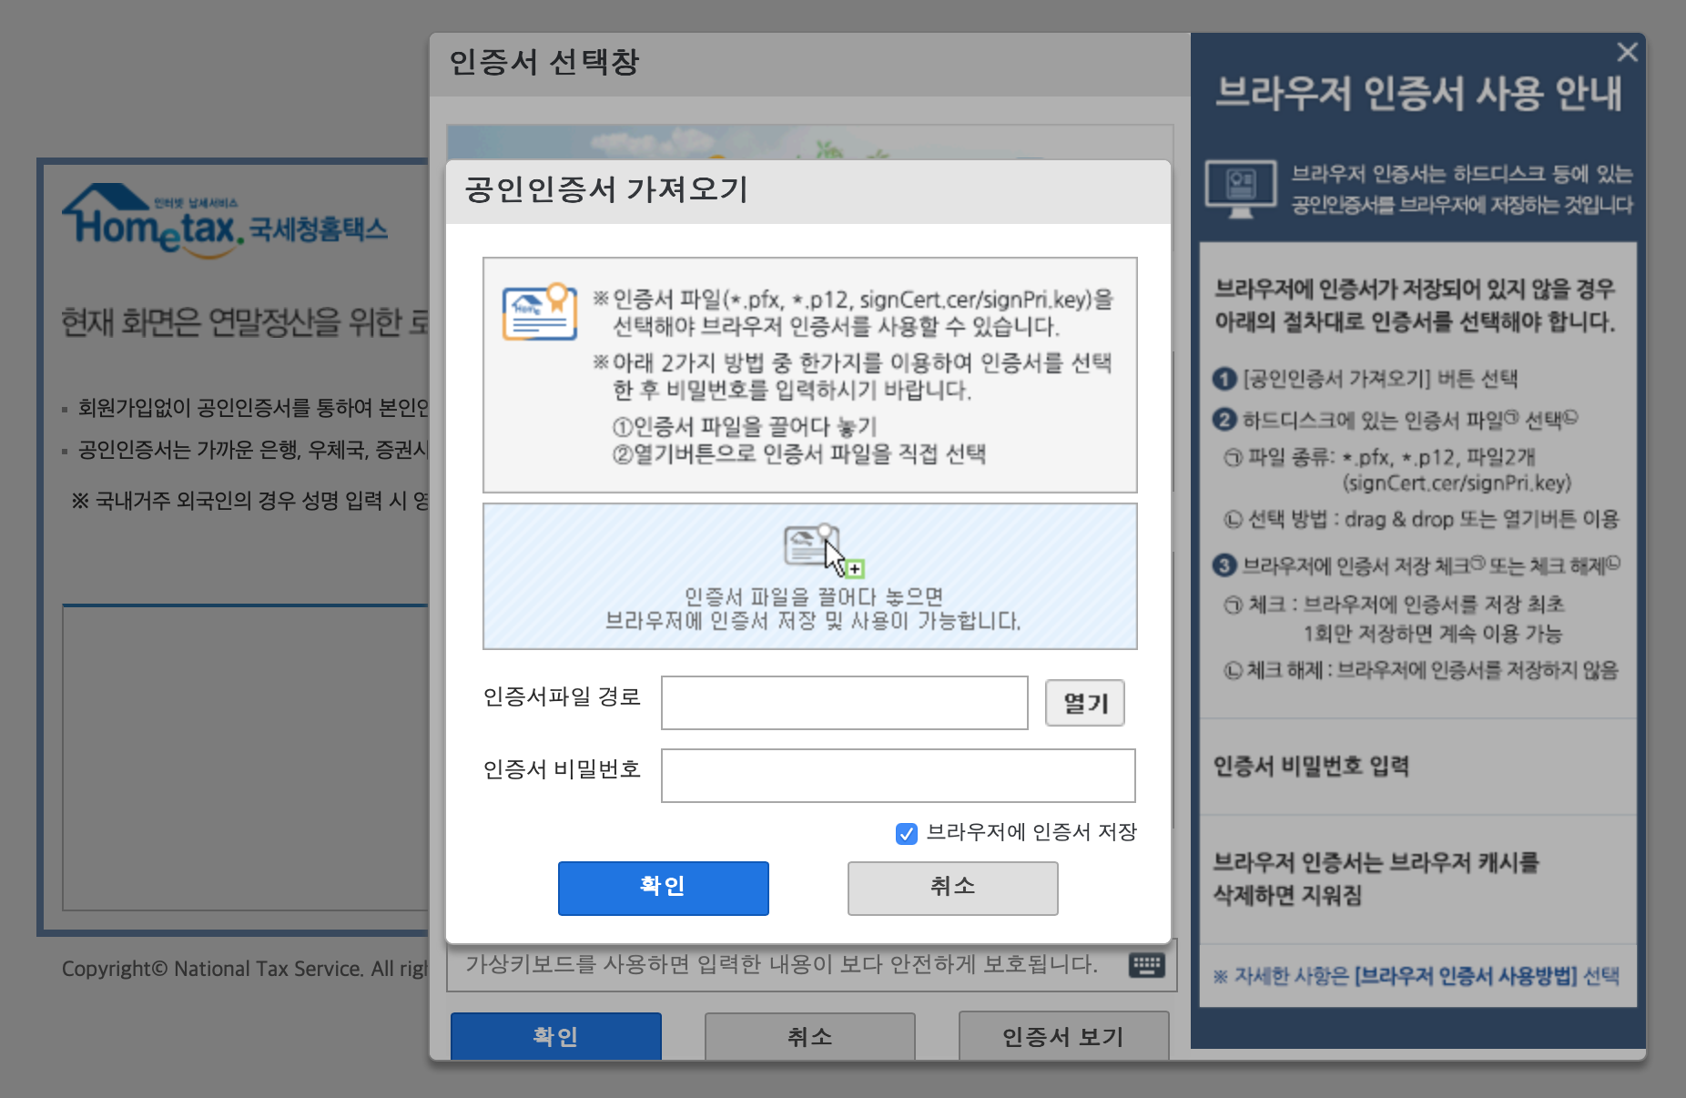The image size is (1686, 1098).
Task: Click the 공인인증서 가져오기 dialog header
Action: tap(604, 190)
